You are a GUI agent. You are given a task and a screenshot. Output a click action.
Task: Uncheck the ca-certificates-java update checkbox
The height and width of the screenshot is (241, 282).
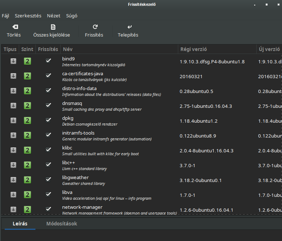pyautogui.click(x=48, y=76)
